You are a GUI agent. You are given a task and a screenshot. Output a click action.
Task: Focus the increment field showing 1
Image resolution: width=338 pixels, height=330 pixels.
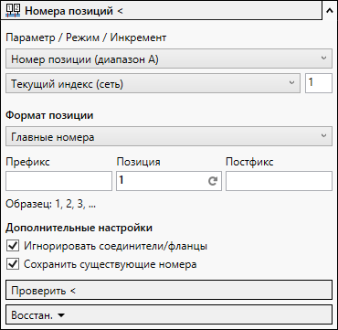pos(319,83)
